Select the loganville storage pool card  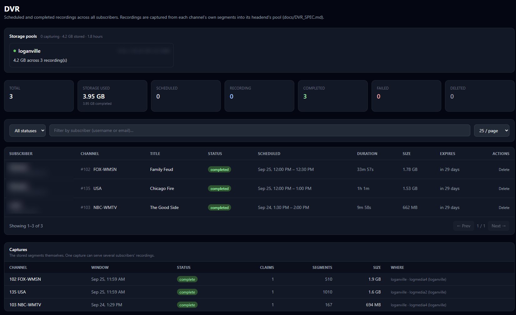point(91,55)
